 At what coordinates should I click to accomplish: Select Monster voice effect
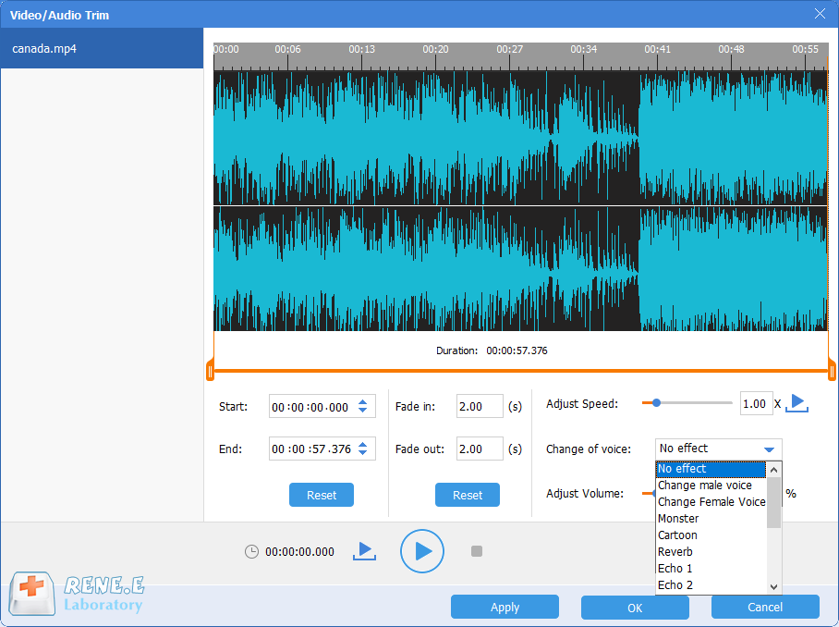(x=711, y=519)
